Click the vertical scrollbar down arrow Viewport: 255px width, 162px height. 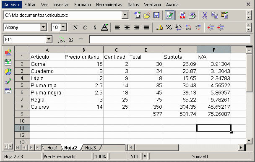[249, 141]
